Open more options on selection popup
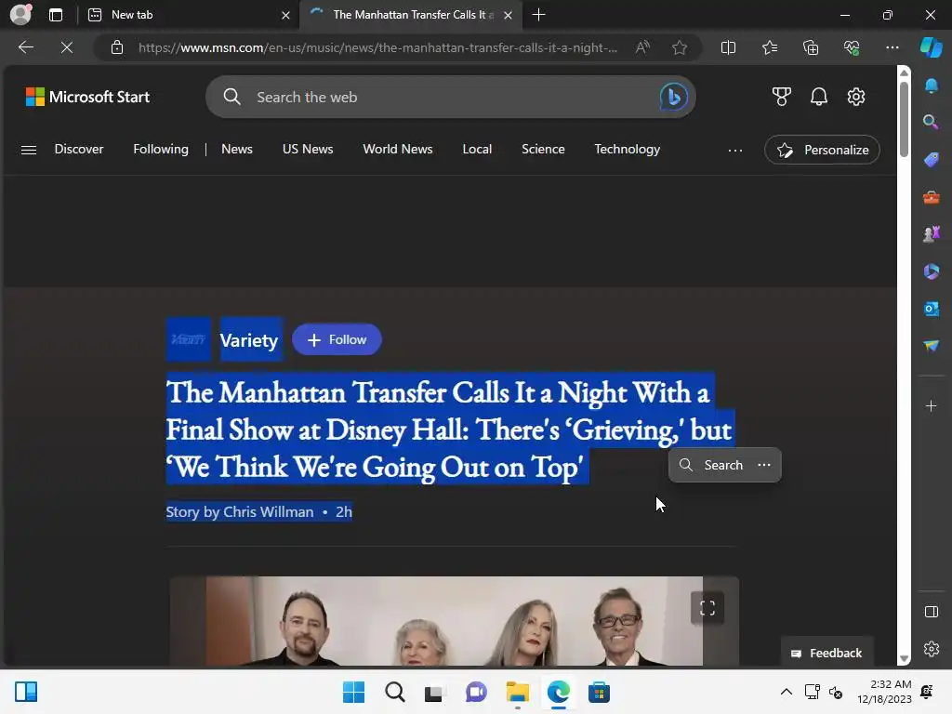This screenshot has width=952, height=714. pos(764,465)
